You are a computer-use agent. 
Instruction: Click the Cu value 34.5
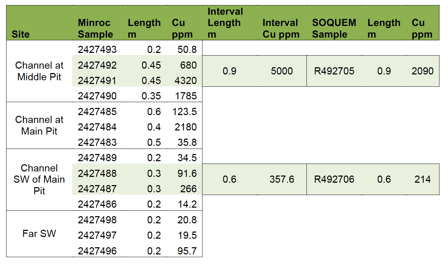(187, 158)
